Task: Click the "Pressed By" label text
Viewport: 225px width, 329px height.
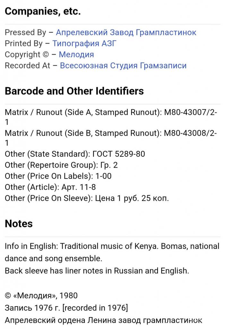Action: pyautogui.click(x=25, y=32)
